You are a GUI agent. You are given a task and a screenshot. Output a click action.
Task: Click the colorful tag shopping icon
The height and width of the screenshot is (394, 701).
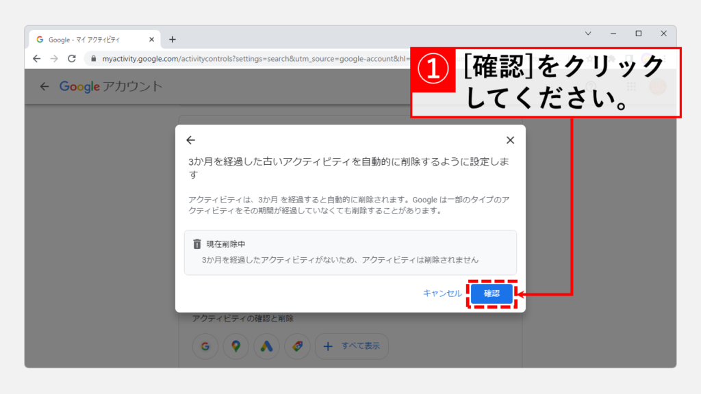[297, 346]
